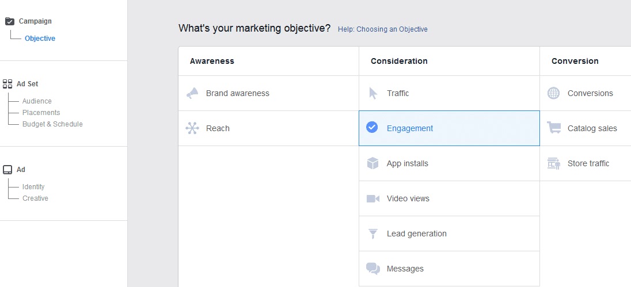This screenshot has width=631, height=287.
Task: Click the App installs box icon
Action: 373,163
